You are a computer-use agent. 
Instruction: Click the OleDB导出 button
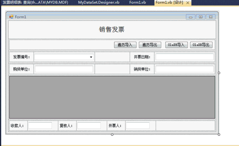point(201,45)
